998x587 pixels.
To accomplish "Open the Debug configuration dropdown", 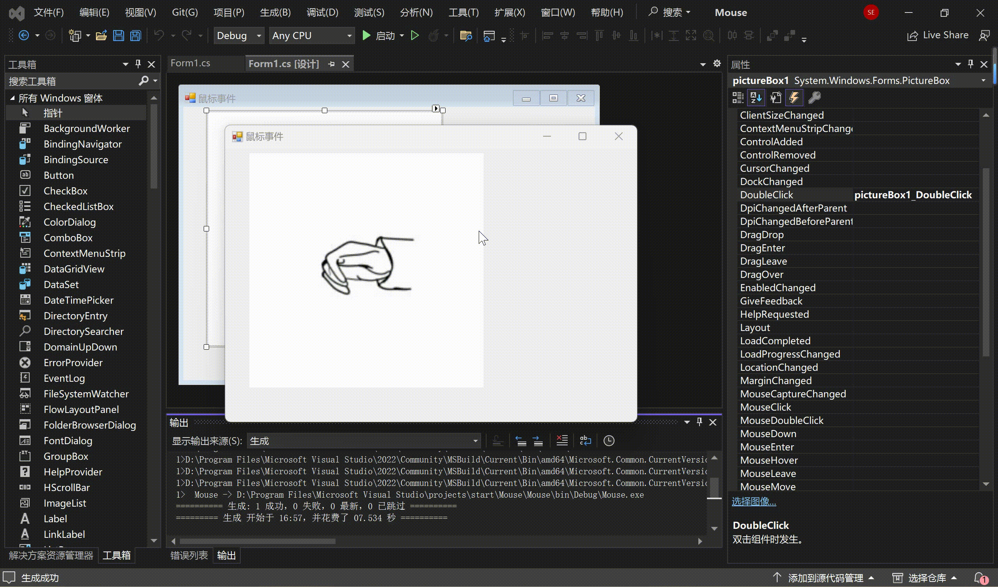I will click(238, 36).
